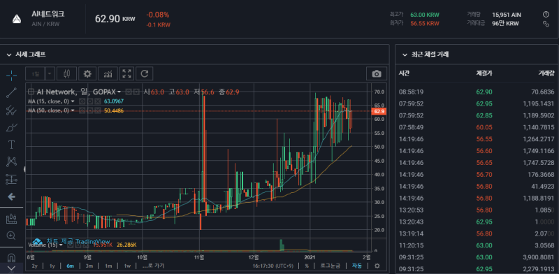Set chart range to 2y
This screenshot has width=559, height=274.
(34, 266)
